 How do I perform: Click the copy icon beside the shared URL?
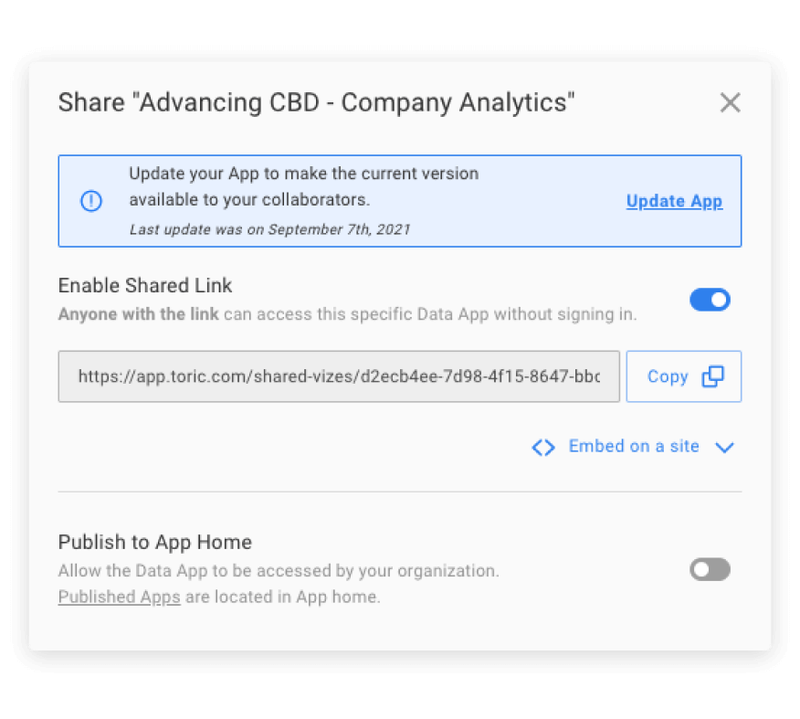coord(713,376)
